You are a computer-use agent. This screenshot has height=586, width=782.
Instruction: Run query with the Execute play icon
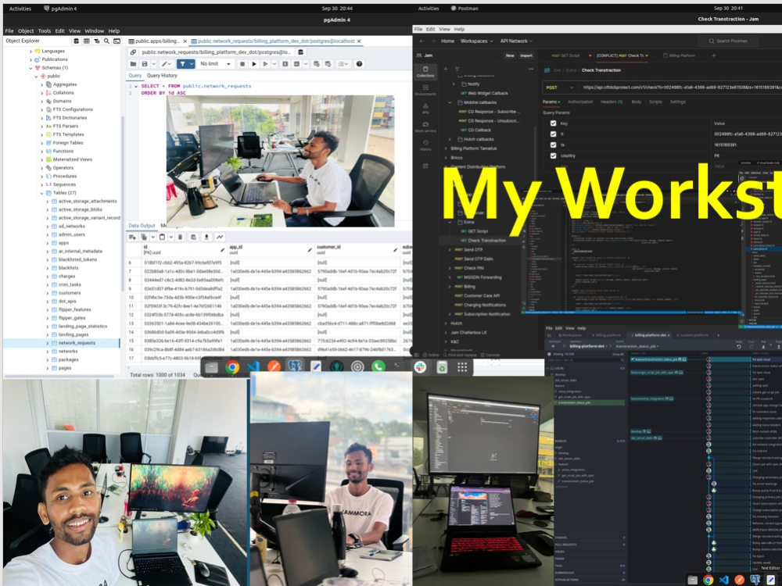point(254,64)
